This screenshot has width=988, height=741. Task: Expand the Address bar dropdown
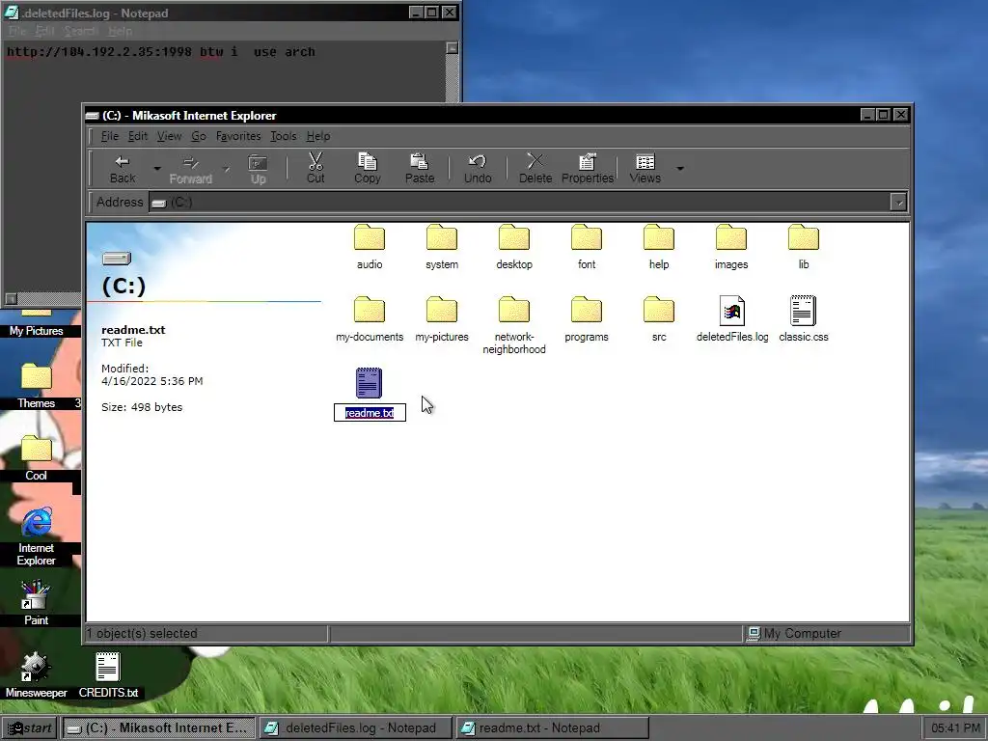click(898, 203)
